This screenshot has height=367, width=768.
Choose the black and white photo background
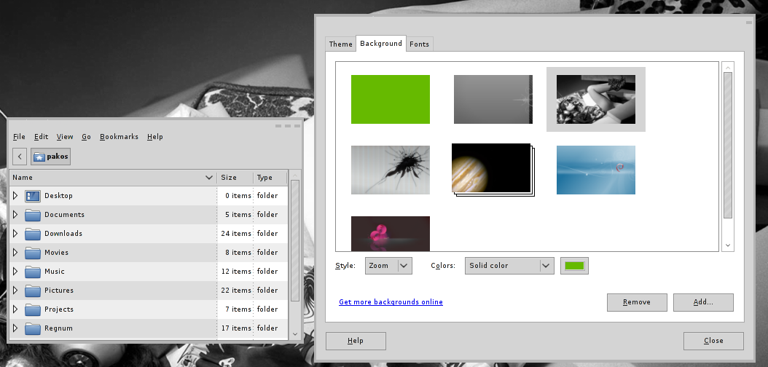pyautogui.click(x=596, y=99)
